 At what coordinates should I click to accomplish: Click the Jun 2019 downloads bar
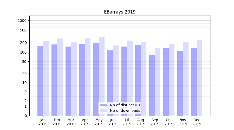pos(116,81)
